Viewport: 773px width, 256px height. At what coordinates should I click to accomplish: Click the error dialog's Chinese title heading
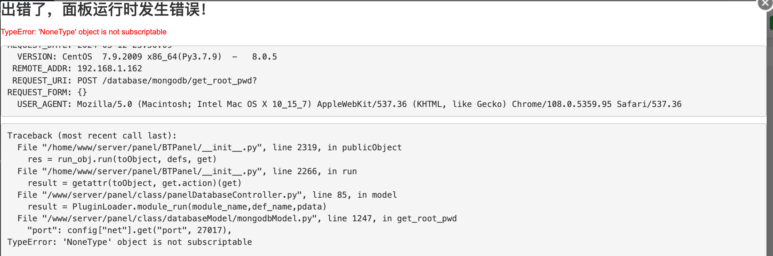[104, 10]
